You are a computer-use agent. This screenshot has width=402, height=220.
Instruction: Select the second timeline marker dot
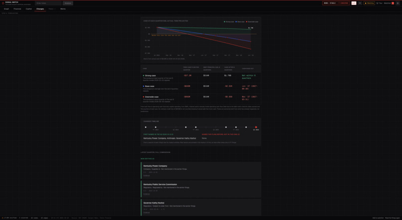156,127
